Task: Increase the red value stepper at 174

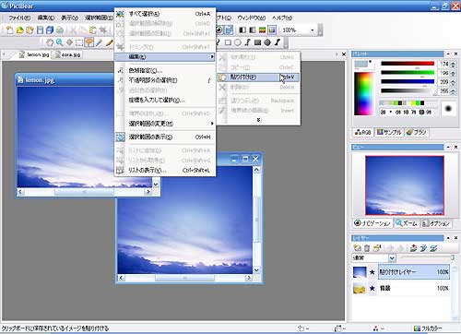Action: click(x=453, y=63)
